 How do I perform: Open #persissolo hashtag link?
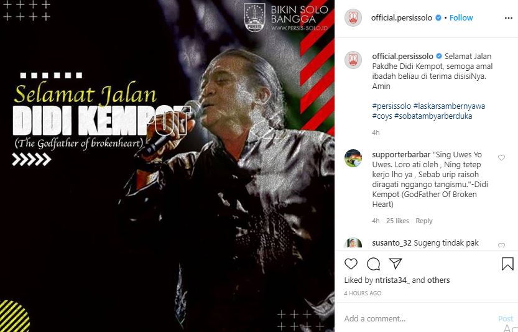coord(392,106)
